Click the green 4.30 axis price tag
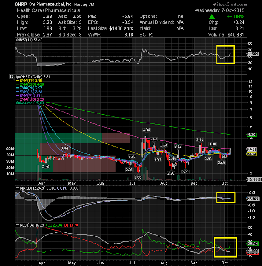Image resolution: width=262 pixels, height=266 pixels. [x=252, y=135]
